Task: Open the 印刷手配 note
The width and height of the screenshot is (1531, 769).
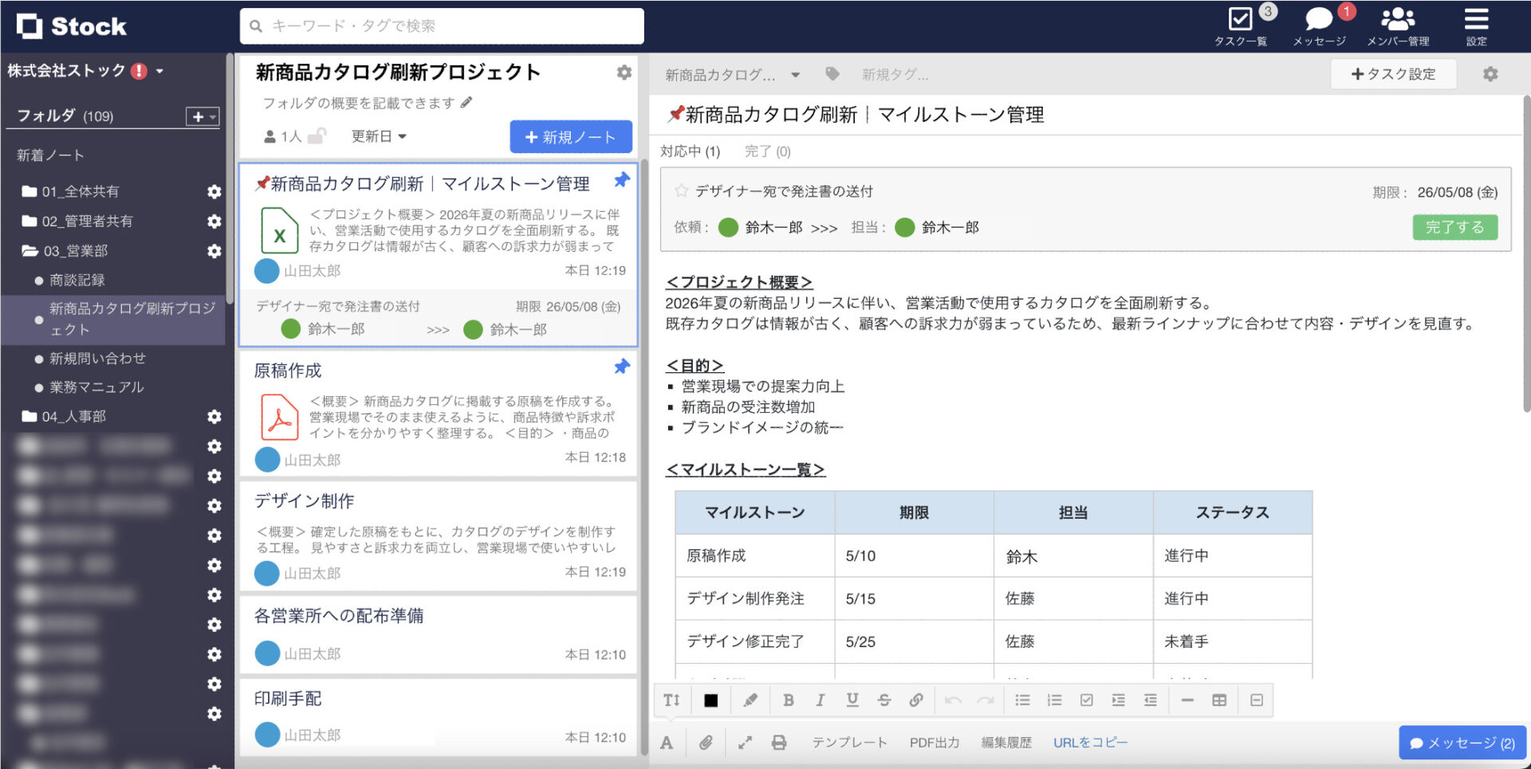Action: [439, 716]
